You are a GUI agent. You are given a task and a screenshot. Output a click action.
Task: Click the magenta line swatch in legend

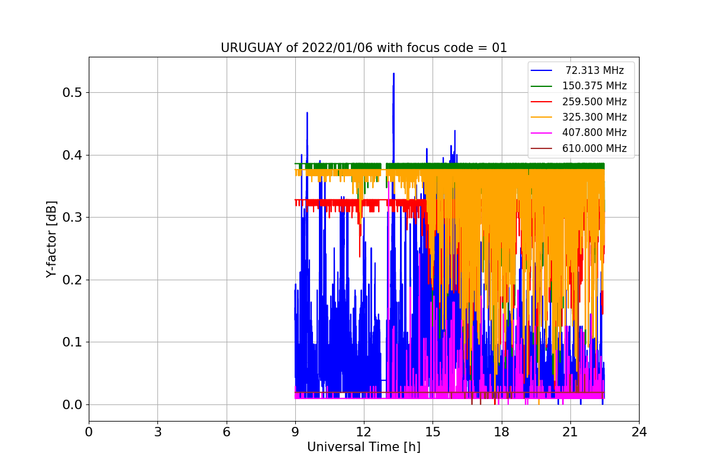(x=542, y=133)
